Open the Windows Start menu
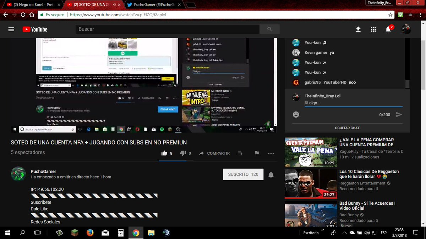 click(x=7, y=233)
